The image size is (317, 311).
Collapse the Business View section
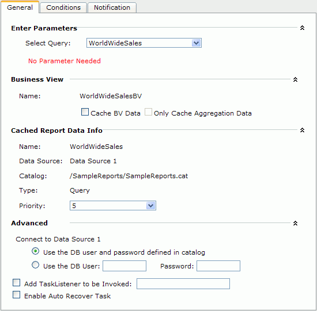tap(295, 79)
